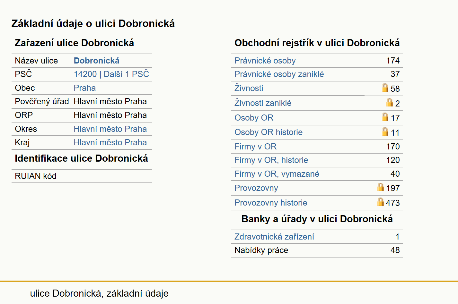458x304 pixels.
Task: Open the Právnické osoby link
Action: pyautogui.click(x=265, y=61)
